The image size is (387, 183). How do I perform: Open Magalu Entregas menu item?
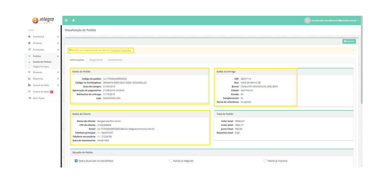coord(41,66)
